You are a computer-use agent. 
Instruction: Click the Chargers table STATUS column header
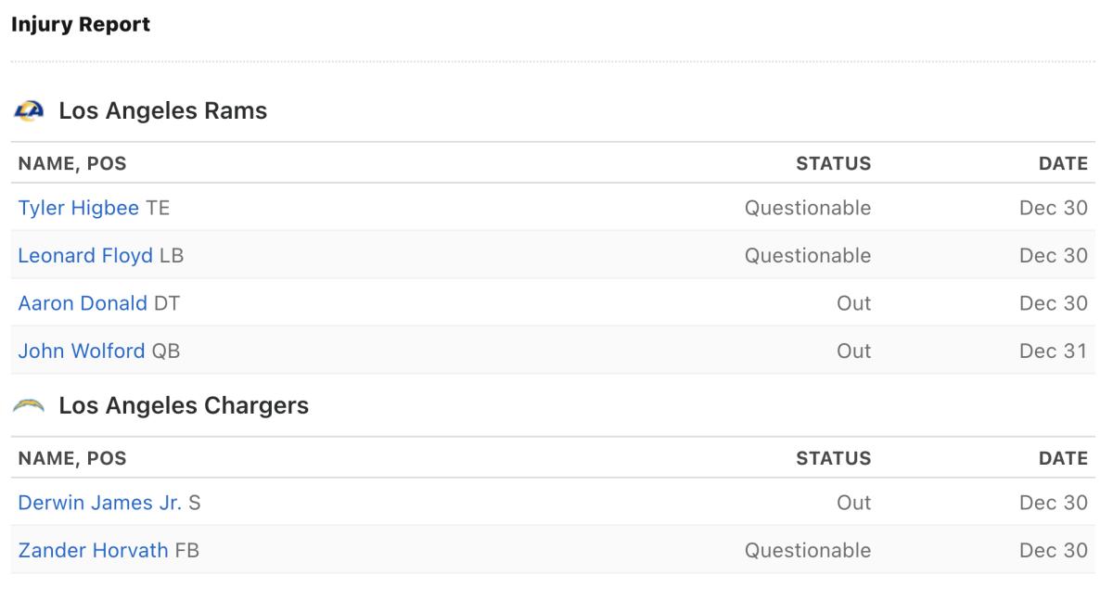tap(834, 458)
